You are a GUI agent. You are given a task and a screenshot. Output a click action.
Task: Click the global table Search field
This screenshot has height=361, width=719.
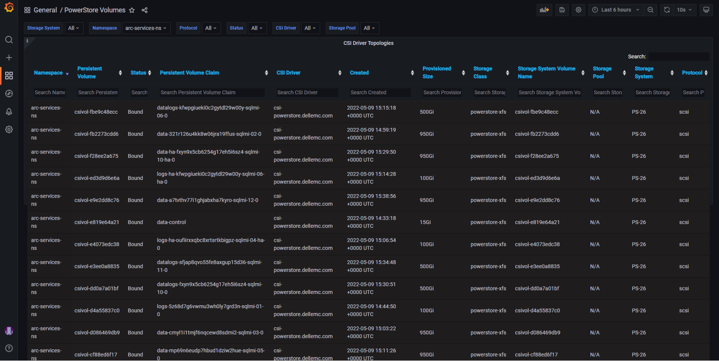point(679,57)
